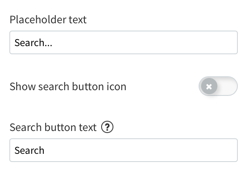Screen dimensions: 248x173
Task: Place cursor in the button text box
Action: [x=123, y=150]
